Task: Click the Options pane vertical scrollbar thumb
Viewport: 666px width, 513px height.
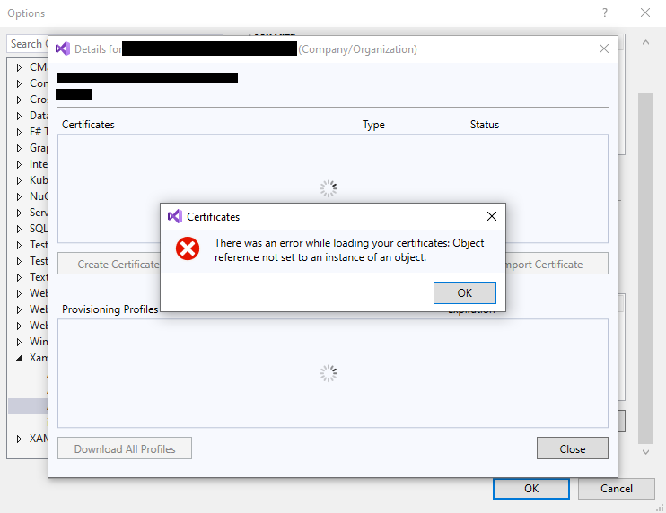Action: click(645, 269)
